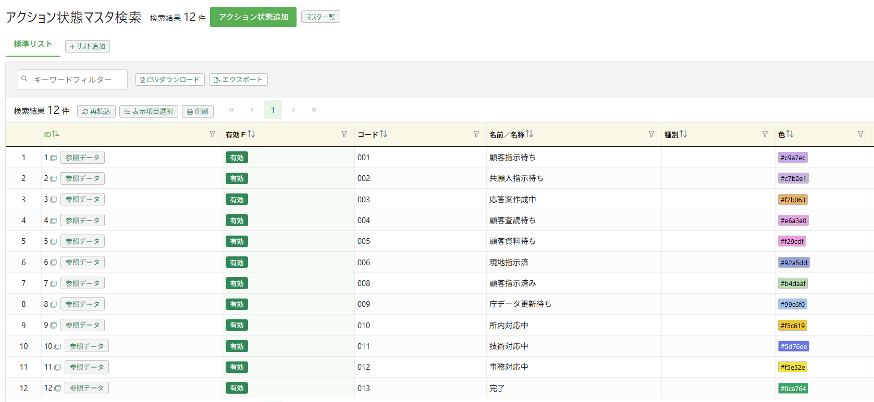874x402 pixels.
Task: Sort table by コード column
Action: click(x=383, y=134)
